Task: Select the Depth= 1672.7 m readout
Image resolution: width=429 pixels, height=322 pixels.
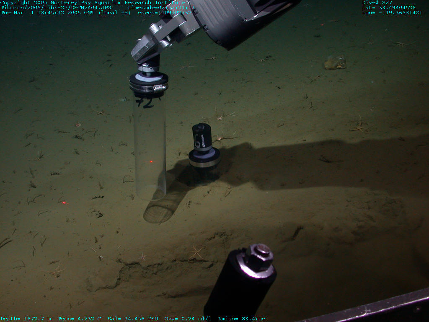Action: point(26,319)
